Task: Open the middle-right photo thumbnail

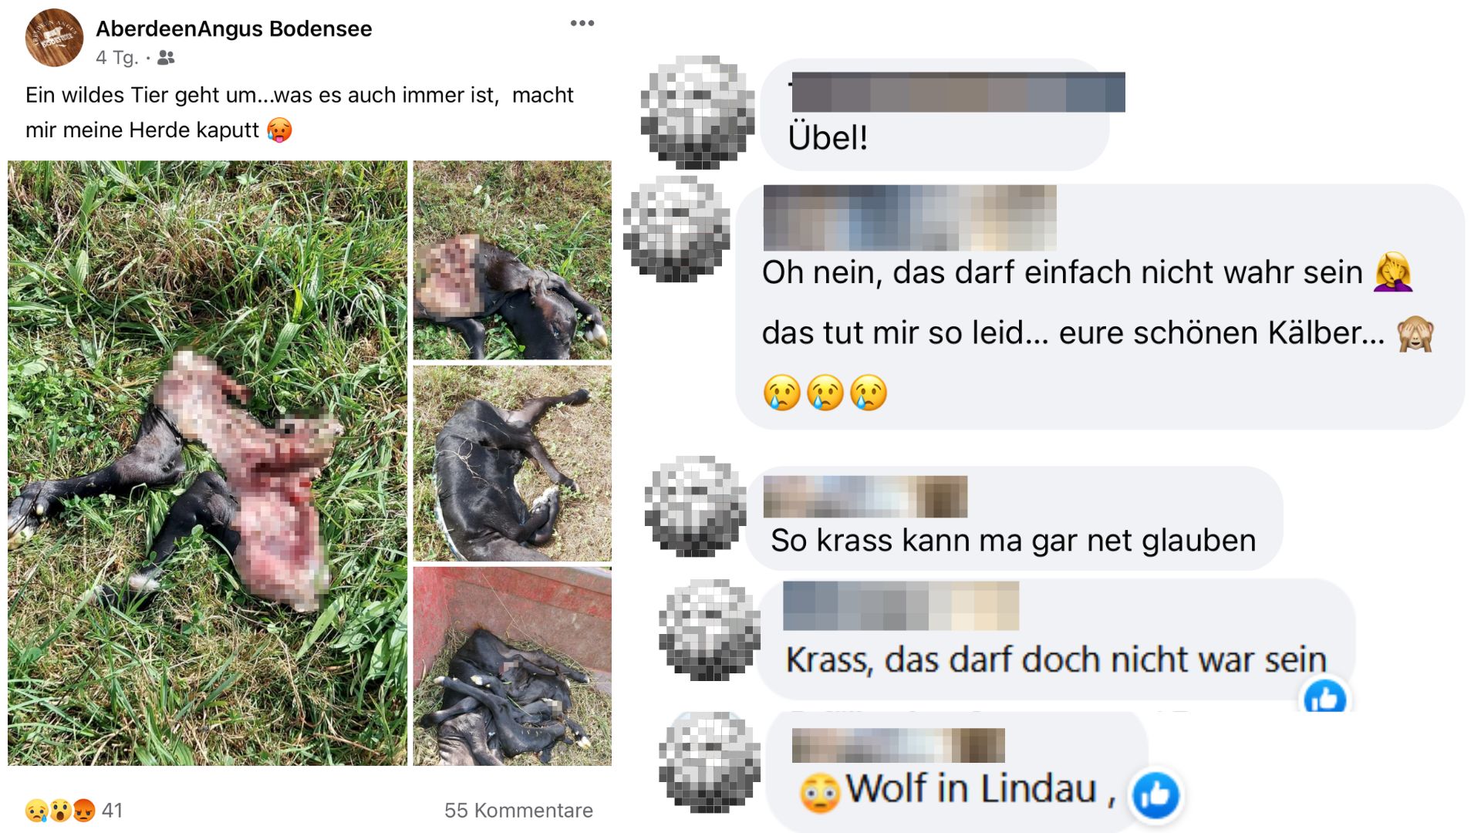Action: pos(512,464)
